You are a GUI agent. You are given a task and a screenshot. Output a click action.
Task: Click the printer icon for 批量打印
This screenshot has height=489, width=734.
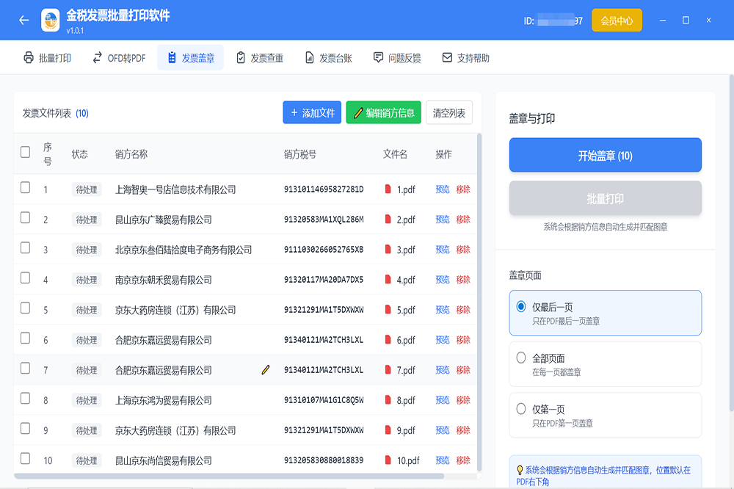pos(29,58)
